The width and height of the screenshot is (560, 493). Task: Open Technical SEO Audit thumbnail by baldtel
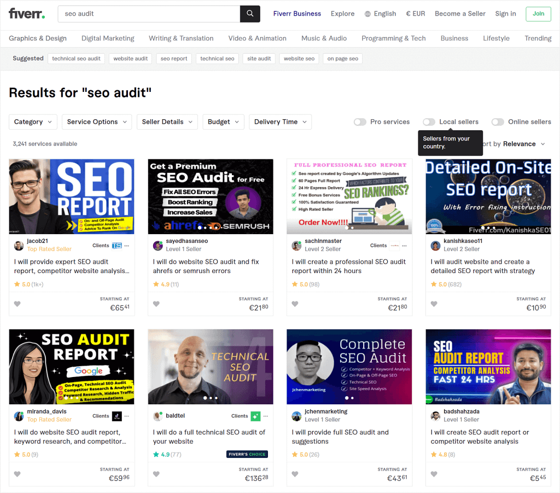pos(211,367)
